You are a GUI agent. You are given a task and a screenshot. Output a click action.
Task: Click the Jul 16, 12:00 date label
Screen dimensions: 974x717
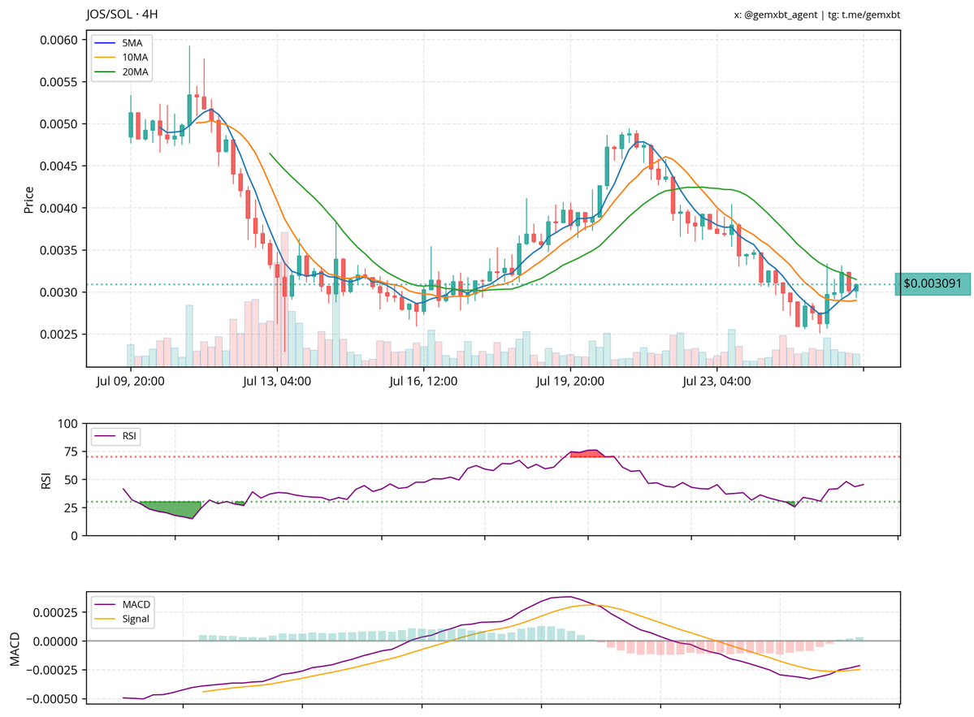(424, 381)
